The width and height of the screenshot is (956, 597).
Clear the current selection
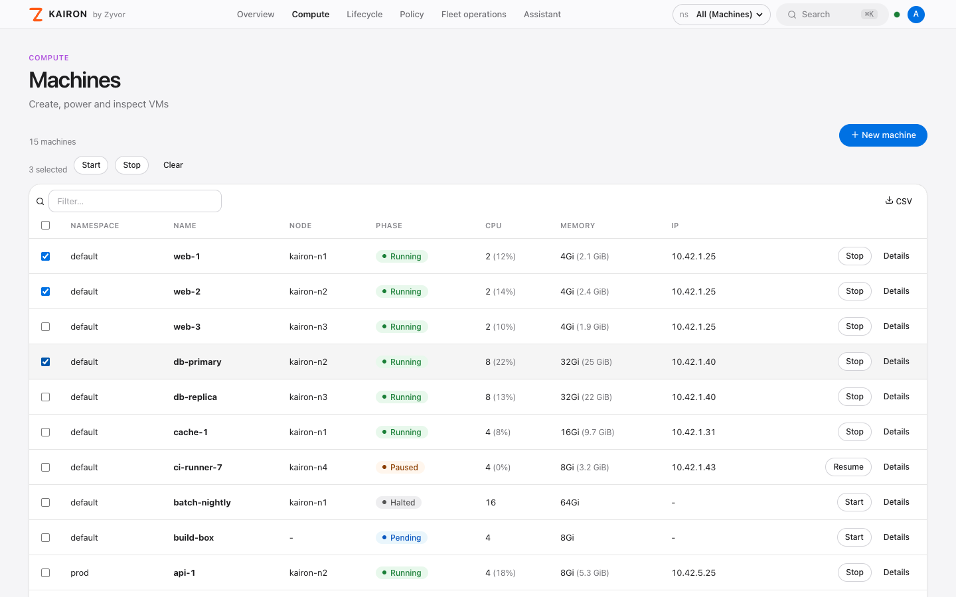pos(173,165)
